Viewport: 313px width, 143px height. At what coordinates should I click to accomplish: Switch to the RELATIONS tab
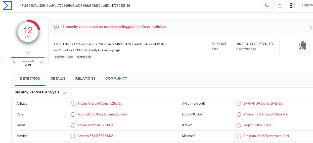(85, 78)
